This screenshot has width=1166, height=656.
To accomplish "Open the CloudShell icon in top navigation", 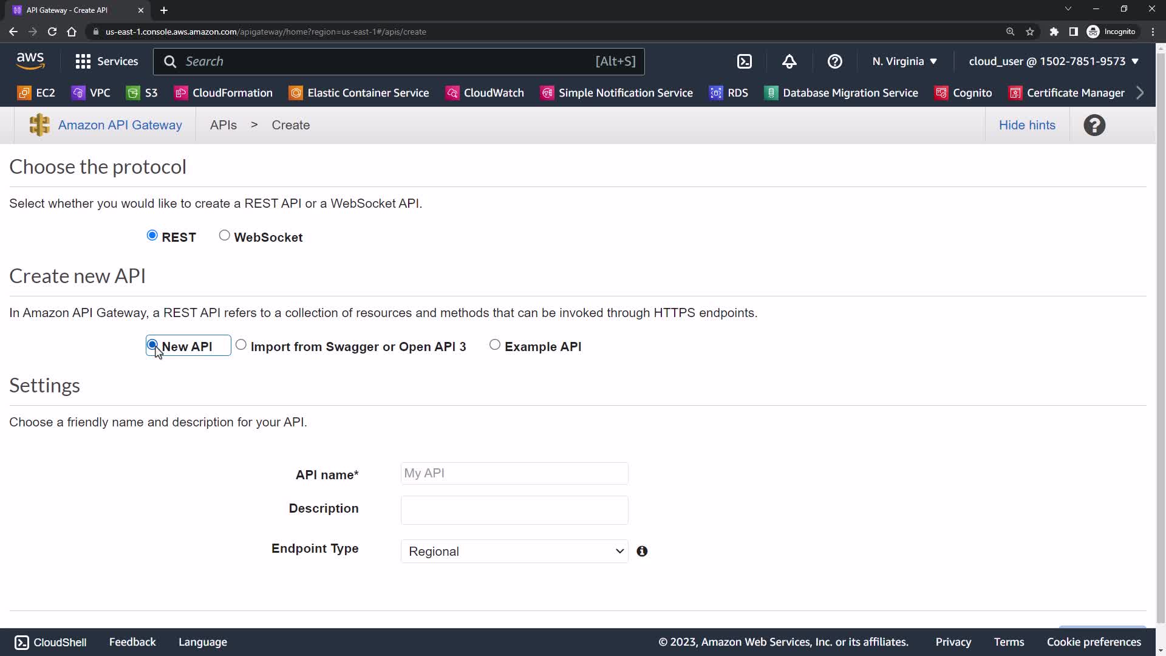I will click(744, 61).
